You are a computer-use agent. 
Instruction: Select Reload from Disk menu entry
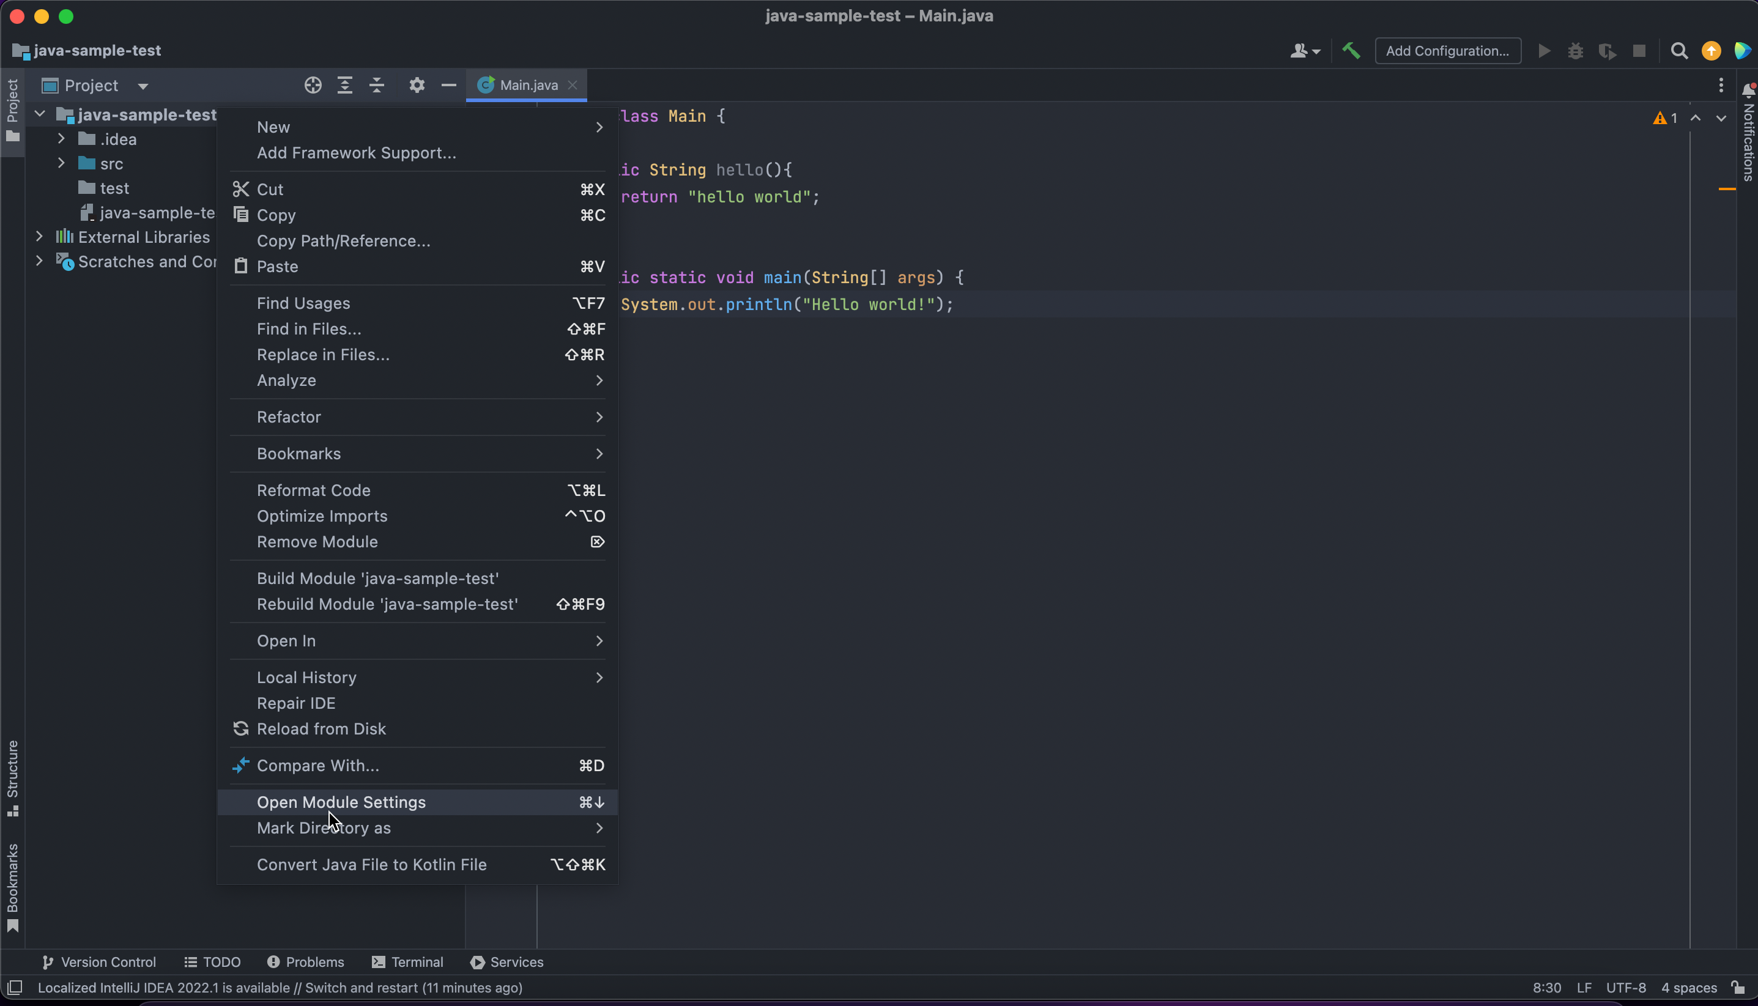pos(321,728)
